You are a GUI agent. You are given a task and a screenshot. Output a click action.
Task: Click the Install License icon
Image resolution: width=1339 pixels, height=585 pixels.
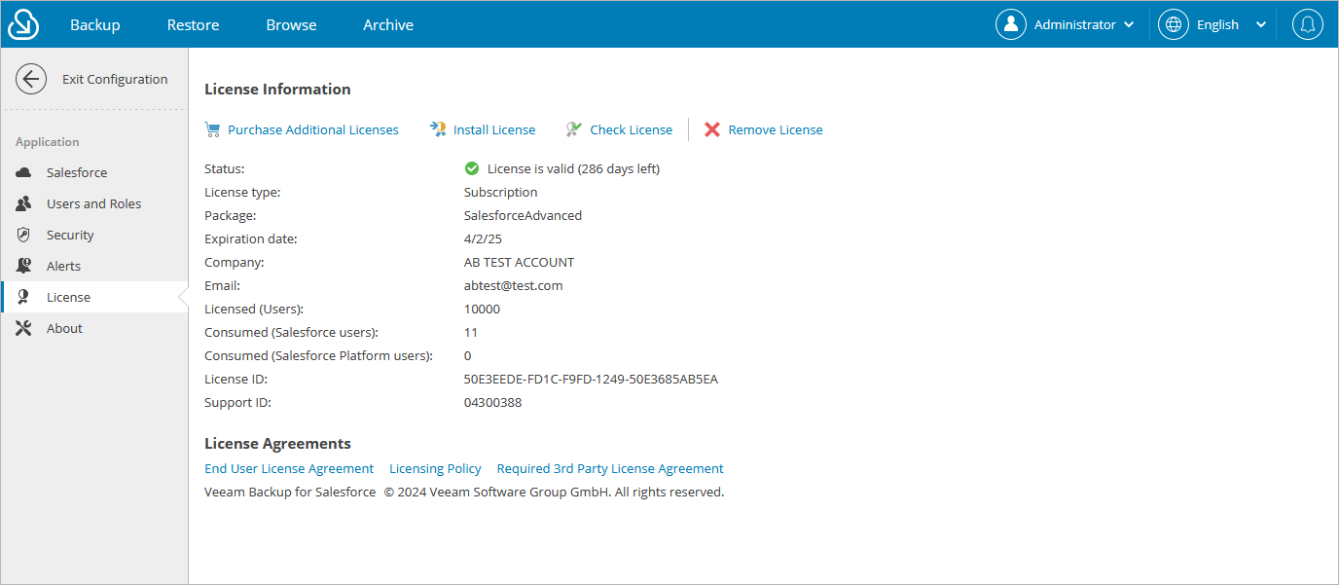(x=438, y=129)
